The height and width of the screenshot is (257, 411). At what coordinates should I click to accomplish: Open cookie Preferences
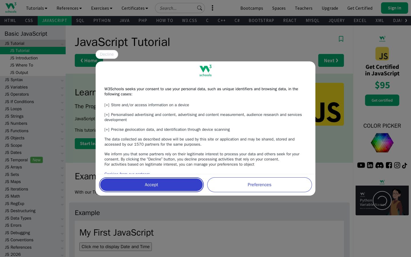(x=259, y=185)
